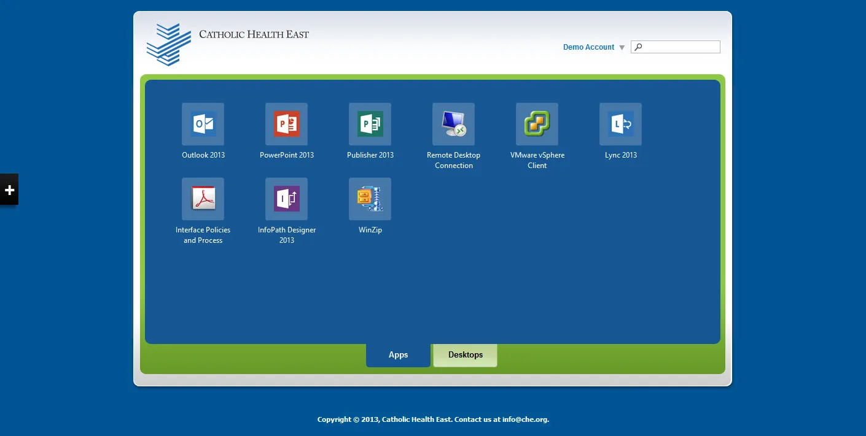Screen dimensions: 866x436
Task: Focus the search input field
Action: pos(676,47)
